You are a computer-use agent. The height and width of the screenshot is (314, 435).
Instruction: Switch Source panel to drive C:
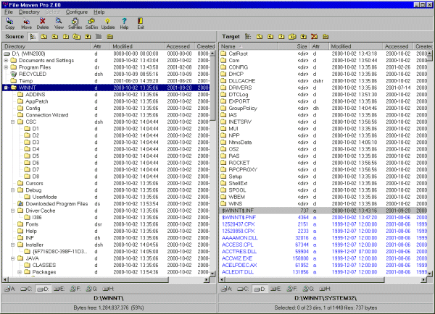pyautogui.click(x=26, y=289)
